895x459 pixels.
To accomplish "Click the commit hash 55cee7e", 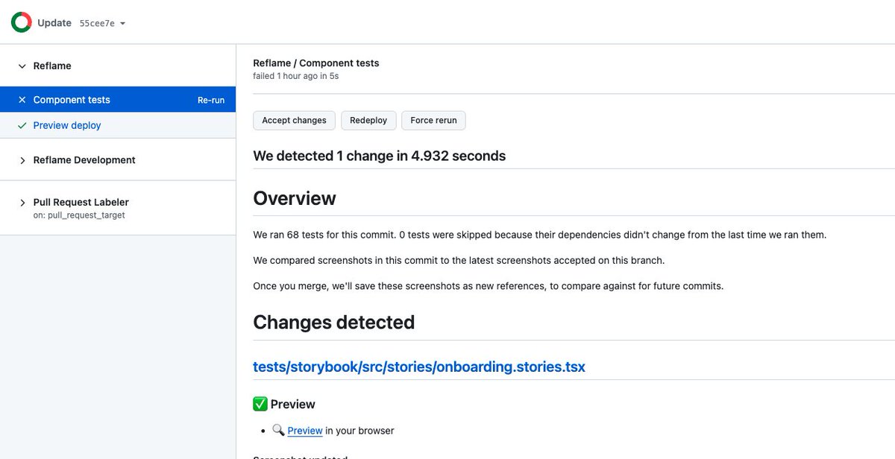I will click(97, 23).
